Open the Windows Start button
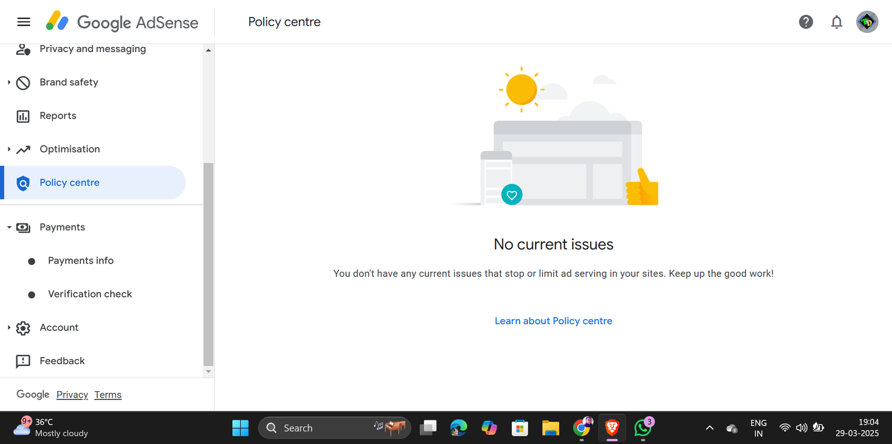Viewport: 892px width, 444px height. (x=240, y=428)
